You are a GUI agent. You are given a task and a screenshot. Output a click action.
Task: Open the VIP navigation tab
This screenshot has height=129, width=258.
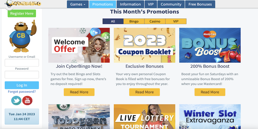pyautogui.click(x=151, y=4)
